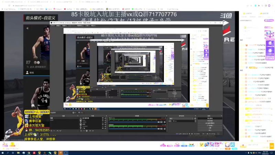Move scene down arrow in OBS Scenes panel
This screenshot has height=155, width=275.
[60, 131]
